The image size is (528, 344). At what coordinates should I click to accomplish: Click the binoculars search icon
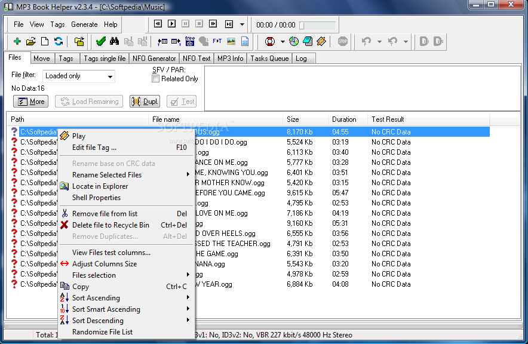click(x=115, y=41)
